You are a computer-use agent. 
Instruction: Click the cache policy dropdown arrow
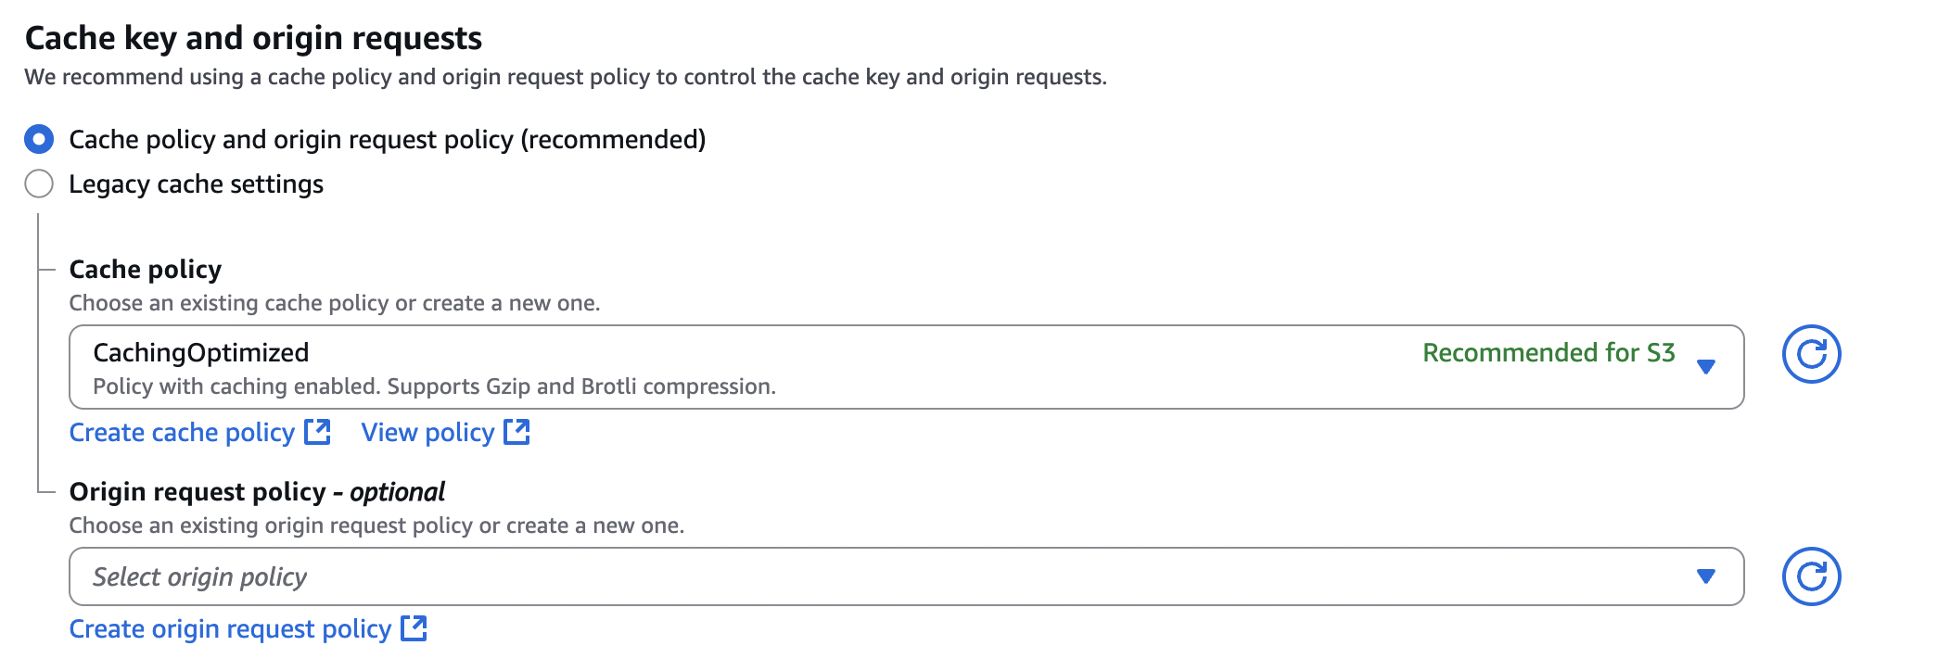(x=1705, y=367)
